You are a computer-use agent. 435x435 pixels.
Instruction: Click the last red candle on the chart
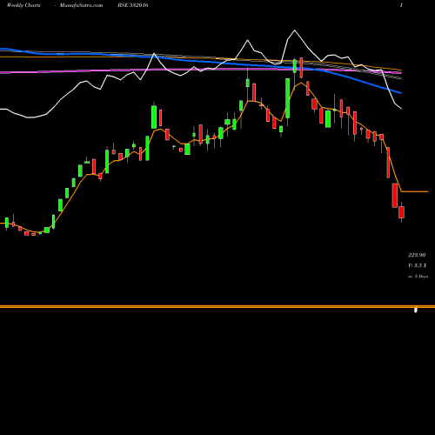tap(401, 212)
